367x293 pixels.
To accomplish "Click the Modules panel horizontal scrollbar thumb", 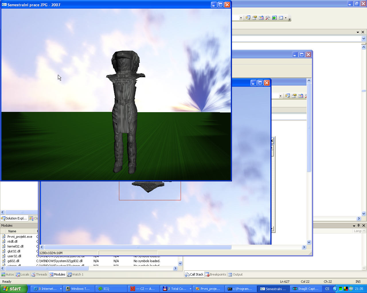I will [47, 268].
